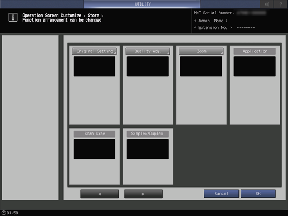Select black preview under Simplex/Duplex

pos(148,149)
